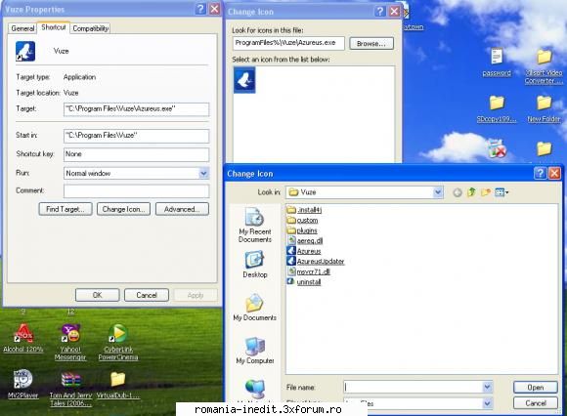The height and width of the screenshot is (416, 567).
Task: Click the Browse button in the small Change Icon dialog
Action: pyautogui.click(x=371, y=44)
